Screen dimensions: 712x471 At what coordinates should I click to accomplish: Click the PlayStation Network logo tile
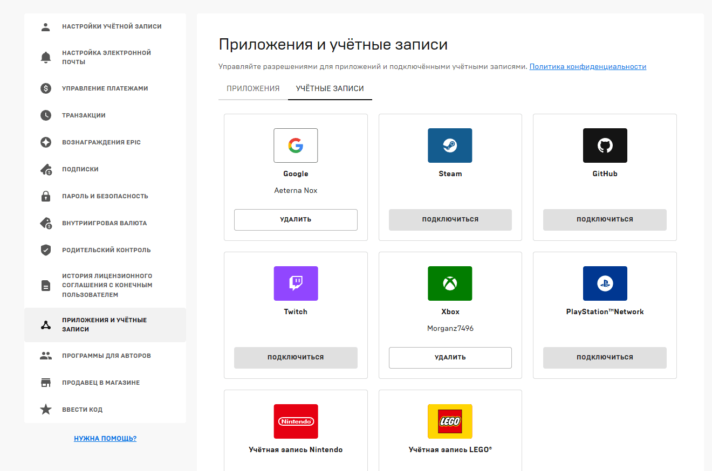[x=605, y=283]
